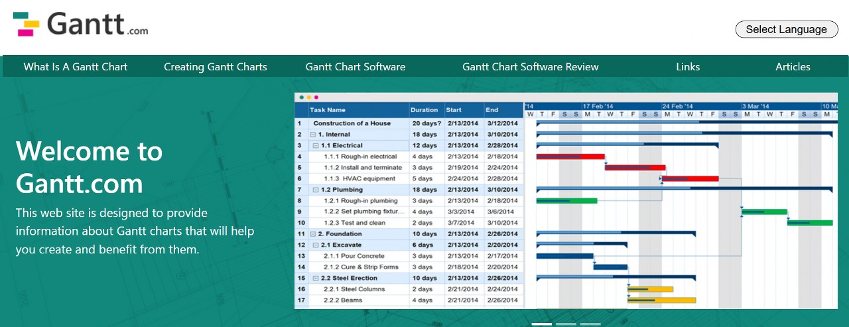Click the red Rough-in electrical Gantt bar
This screenshot has width=849, height=327.
570,157
